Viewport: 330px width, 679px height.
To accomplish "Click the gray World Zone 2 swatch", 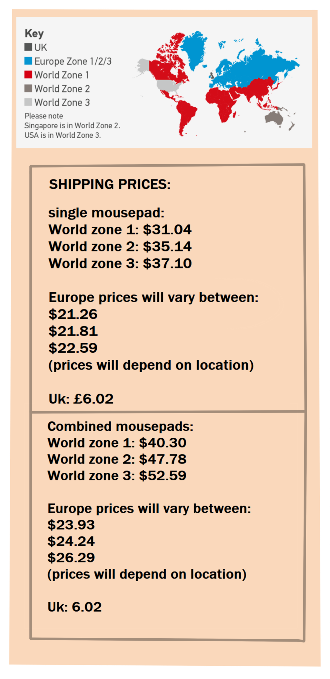I will [x=28, y=89].
